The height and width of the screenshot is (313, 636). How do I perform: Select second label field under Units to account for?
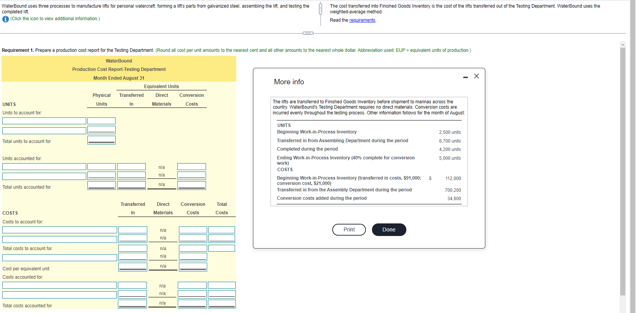coord(44,130)
